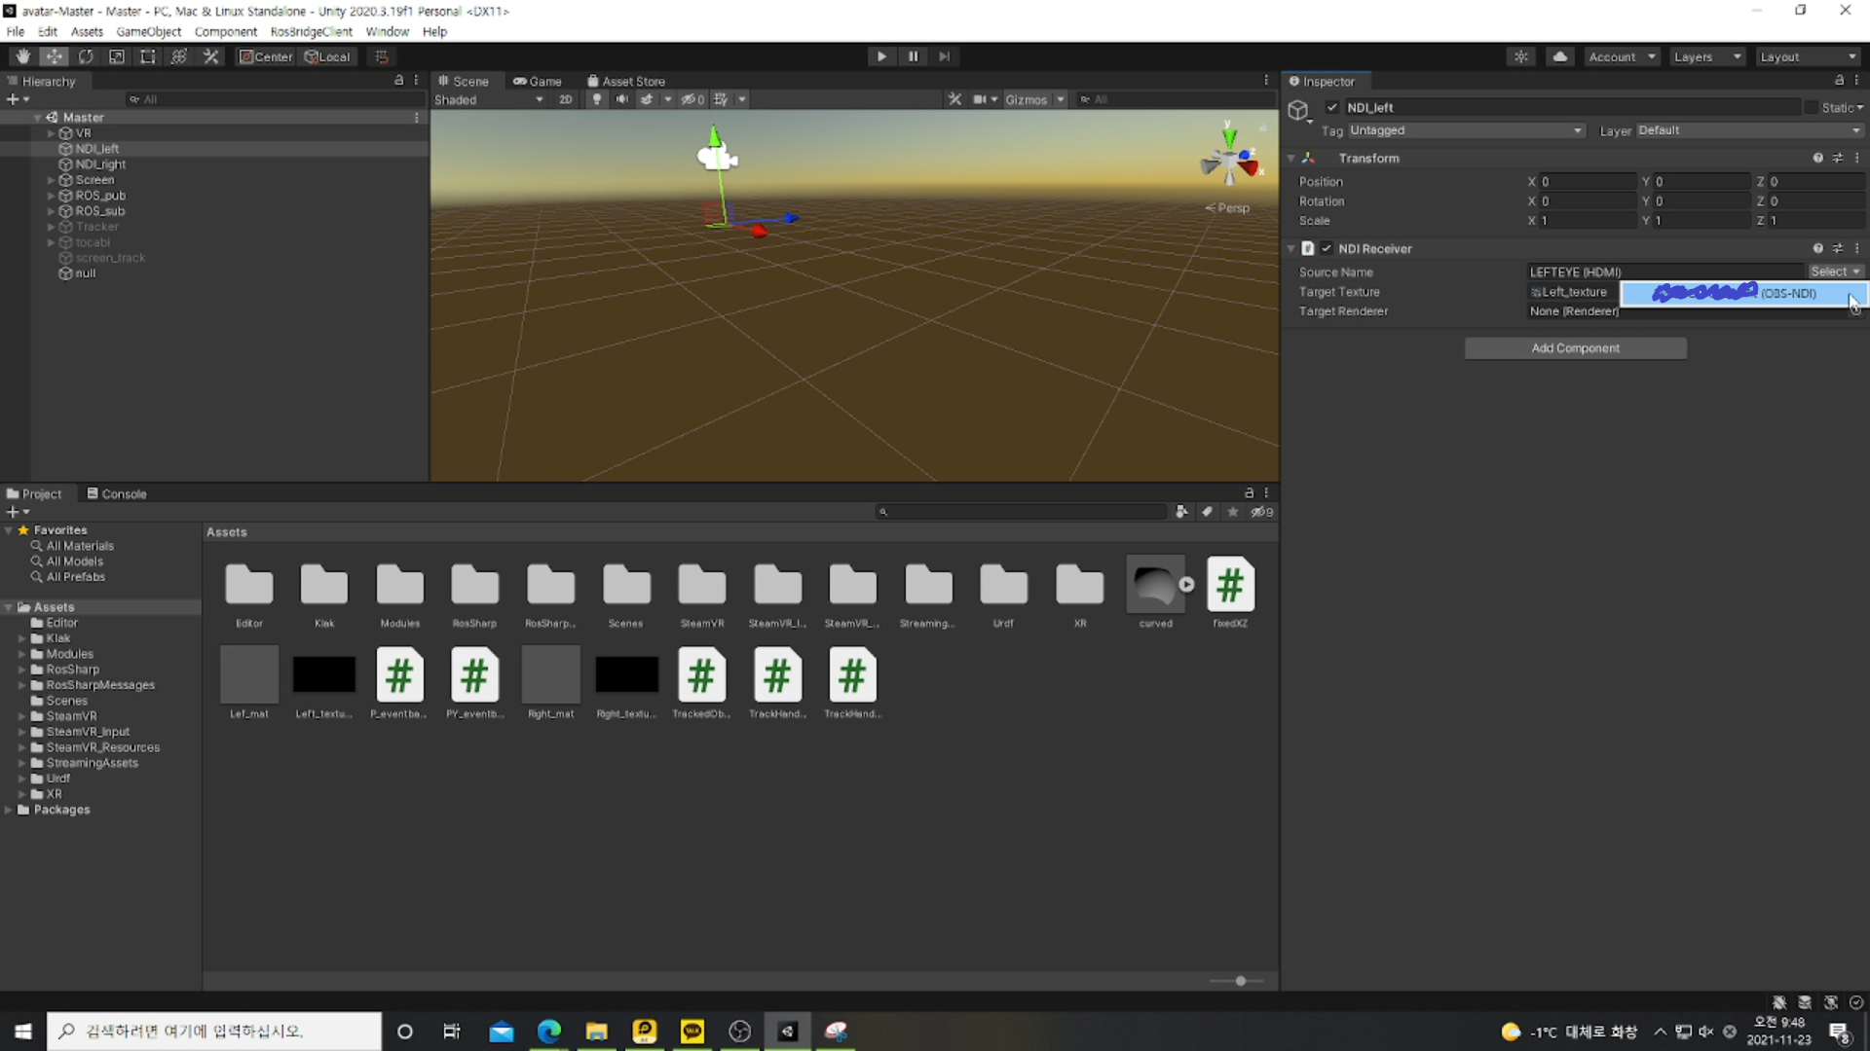Toggle 2D view mode in Scene view
Viewport: 1870px width, 1051px height.
[565, 99]
